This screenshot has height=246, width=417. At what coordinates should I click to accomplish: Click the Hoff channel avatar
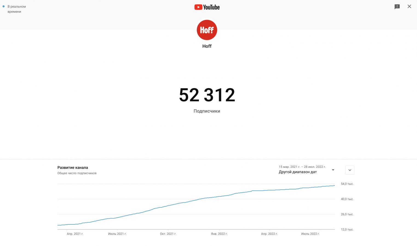207,30
